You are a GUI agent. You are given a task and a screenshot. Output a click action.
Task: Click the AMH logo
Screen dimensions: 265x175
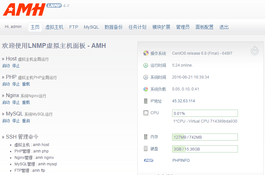(x=24, y=10)
